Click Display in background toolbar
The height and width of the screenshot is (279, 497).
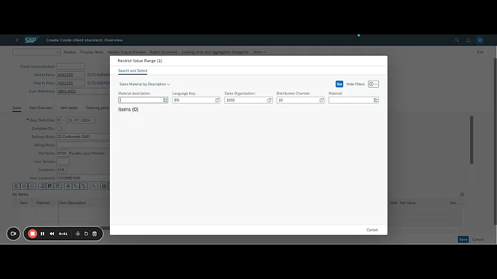pos(70,52)
